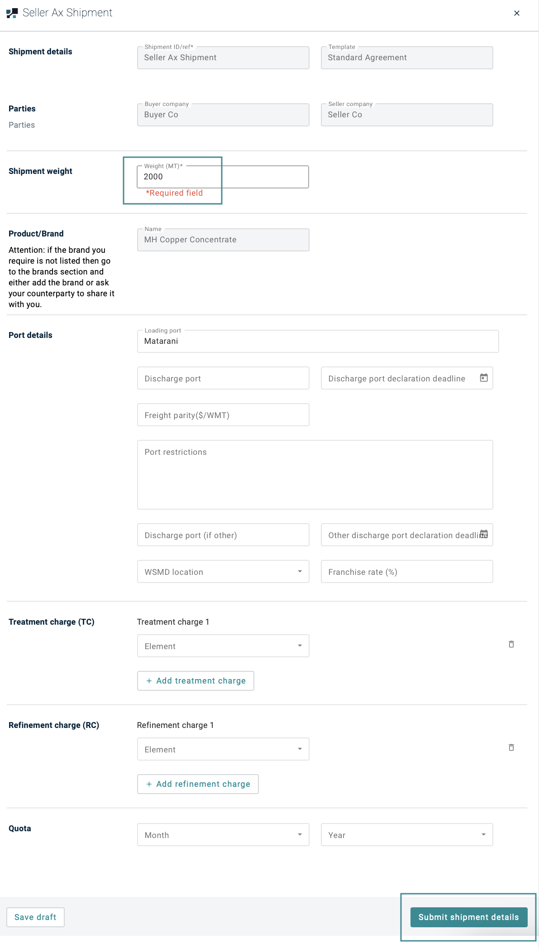Open calendar for Discharge port declaration deadline

tap(483, 378)
